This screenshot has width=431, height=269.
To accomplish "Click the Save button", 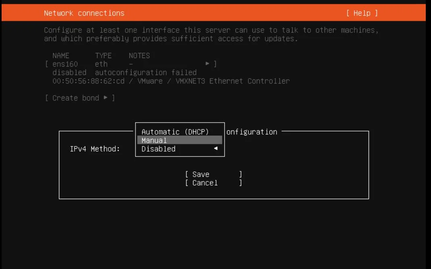I will tap(213, 174).
